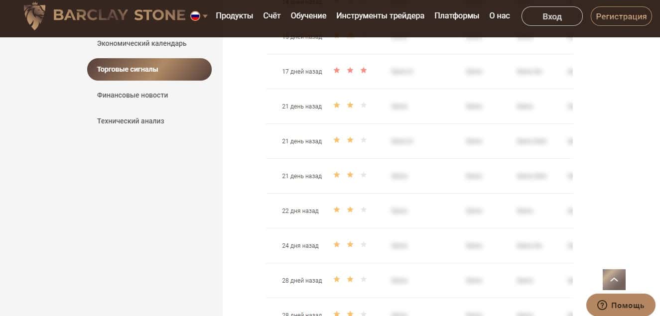Select the 22 дня назад signal row

pos(420,211)
